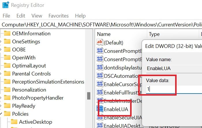Expand the PhotoPropertyHandler tree node
This screenshot has width=202, height=128.
pyautogui.click(x=1, y=98)
